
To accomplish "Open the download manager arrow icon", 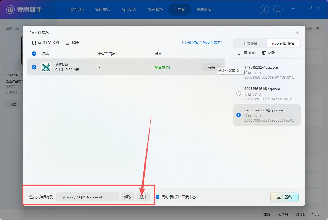I will tap(264, 10).
